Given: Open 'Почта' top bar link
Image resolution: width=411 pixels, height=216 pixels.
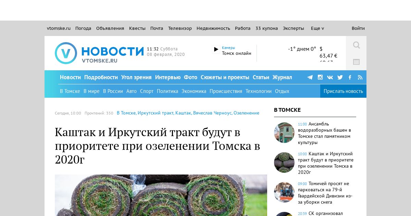Looking at the screenshot, I should 157,28.
